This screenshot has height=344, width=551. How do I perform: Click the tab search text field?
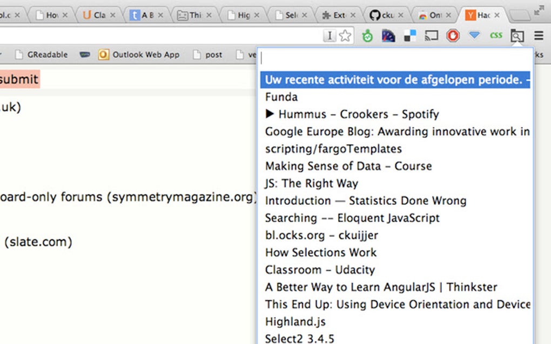point(394,58)
